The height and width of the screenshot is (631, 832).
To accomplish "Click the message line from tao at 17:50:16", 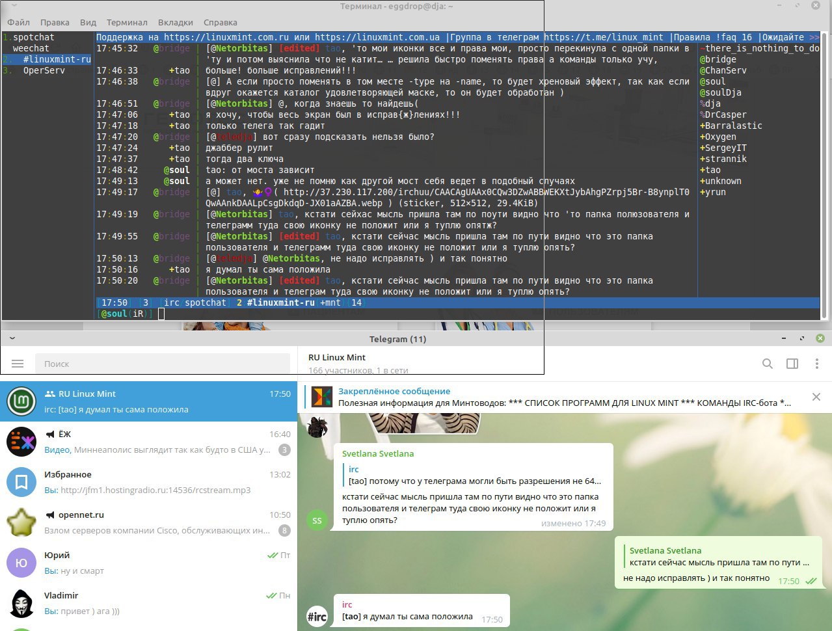I will coord(268,269).
